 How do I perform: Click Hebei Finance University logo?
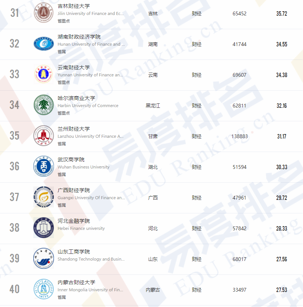point(43,228)
